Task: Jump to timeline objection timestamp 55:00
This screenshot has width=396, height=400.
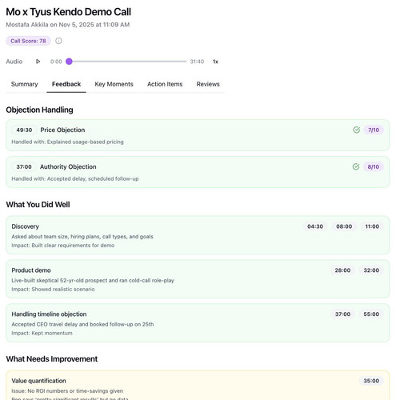Action: 371,314
